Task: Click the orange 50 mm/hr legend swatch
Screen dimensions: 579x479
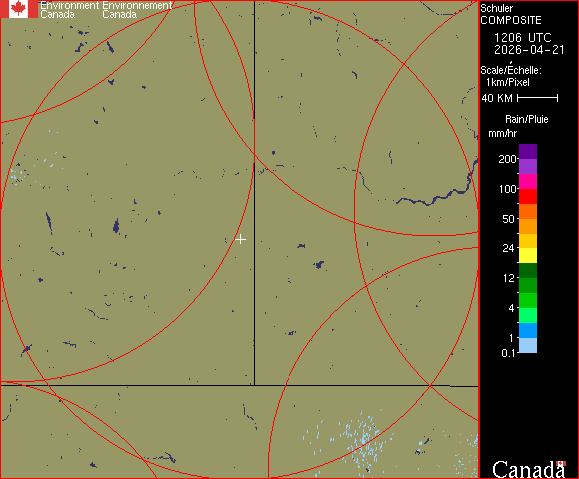Action: 528,226
